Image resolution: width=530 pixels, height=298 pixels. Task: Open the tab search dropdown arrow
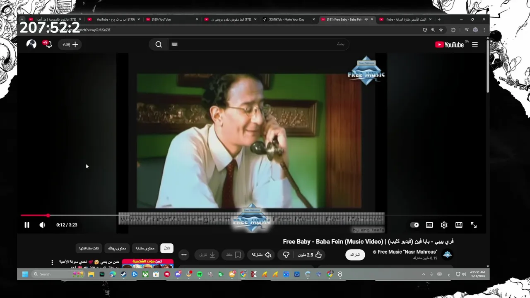pyautogui.click(x=22, y=19)
